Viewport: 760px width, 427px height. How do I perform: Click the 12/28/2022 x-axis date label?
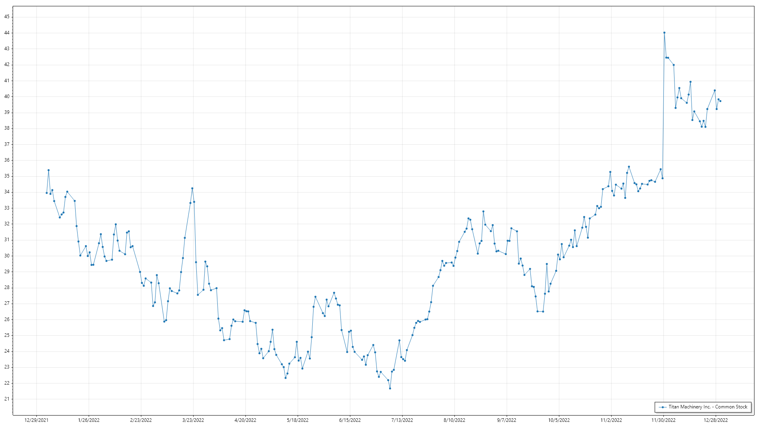tap(716, 420)
